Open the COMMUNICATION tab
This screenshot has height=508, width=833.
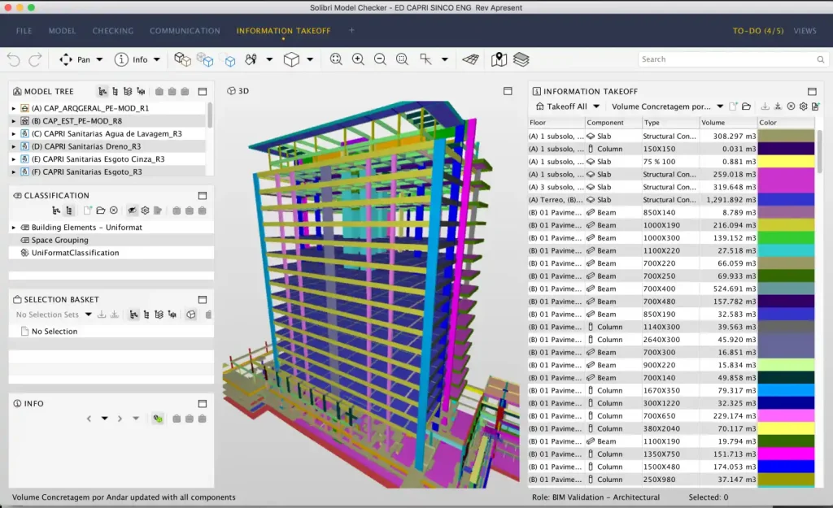click(185, 31)
